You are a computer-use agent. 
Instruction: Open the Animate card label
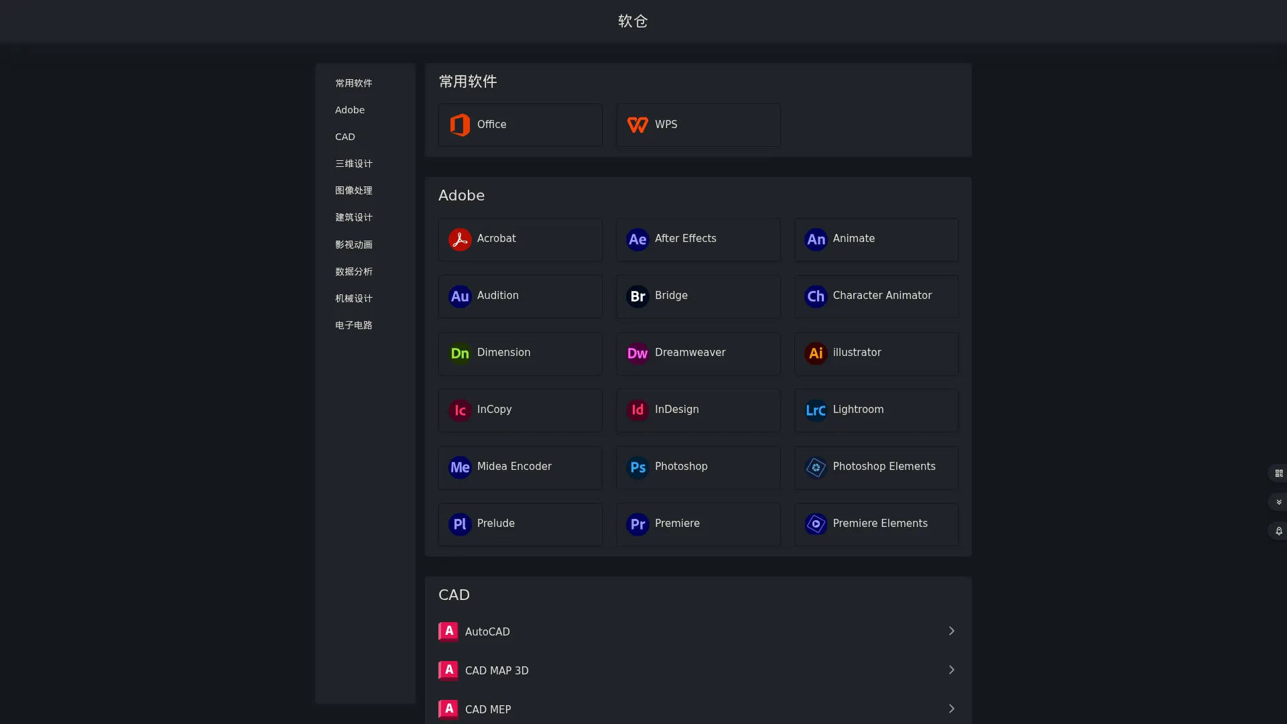click(853, 239)
